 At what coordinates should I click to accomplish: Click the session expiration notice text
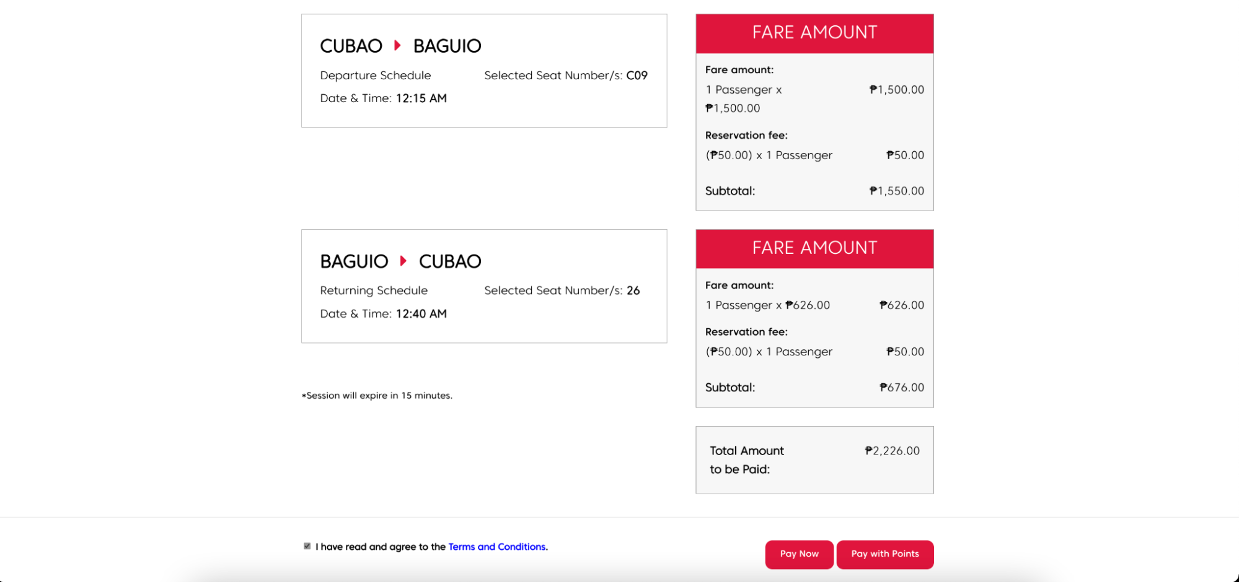377,395
